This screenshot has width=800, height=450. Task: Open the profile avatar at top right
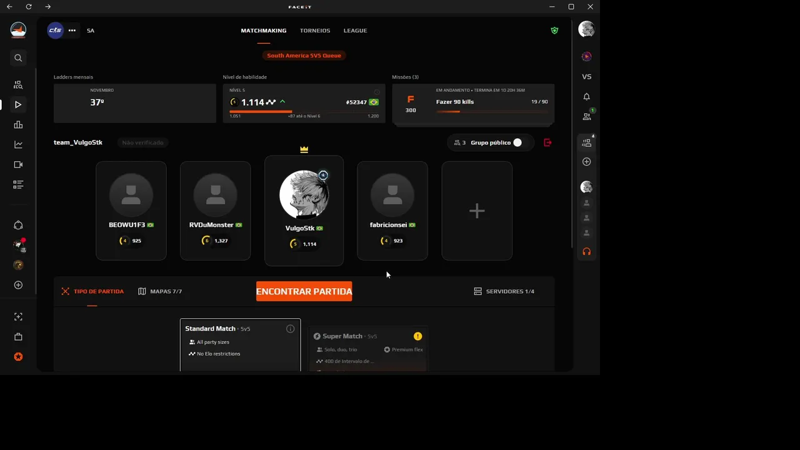coord(586,29)
